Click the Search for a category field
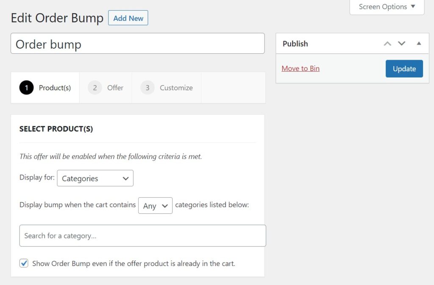Screen dimensions: 434x285 [x=142, y=236]
